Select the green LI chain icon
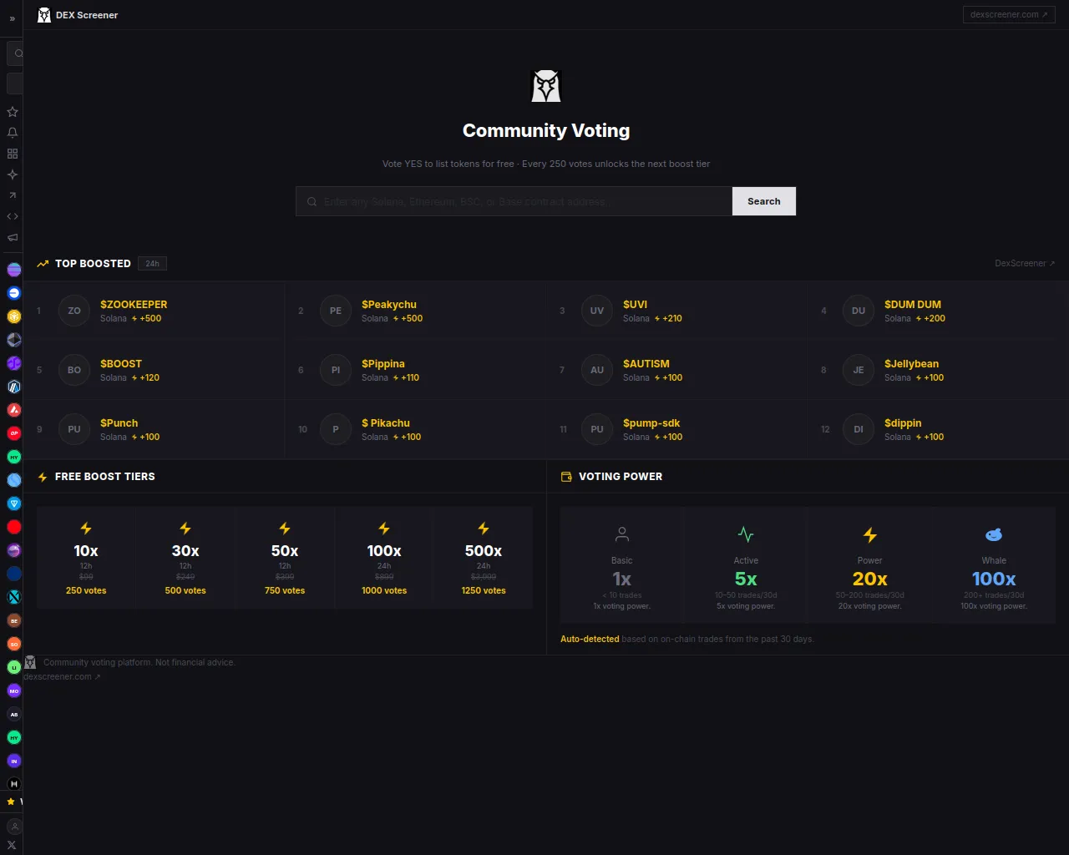1069x855 pixels. coord(14,667)
